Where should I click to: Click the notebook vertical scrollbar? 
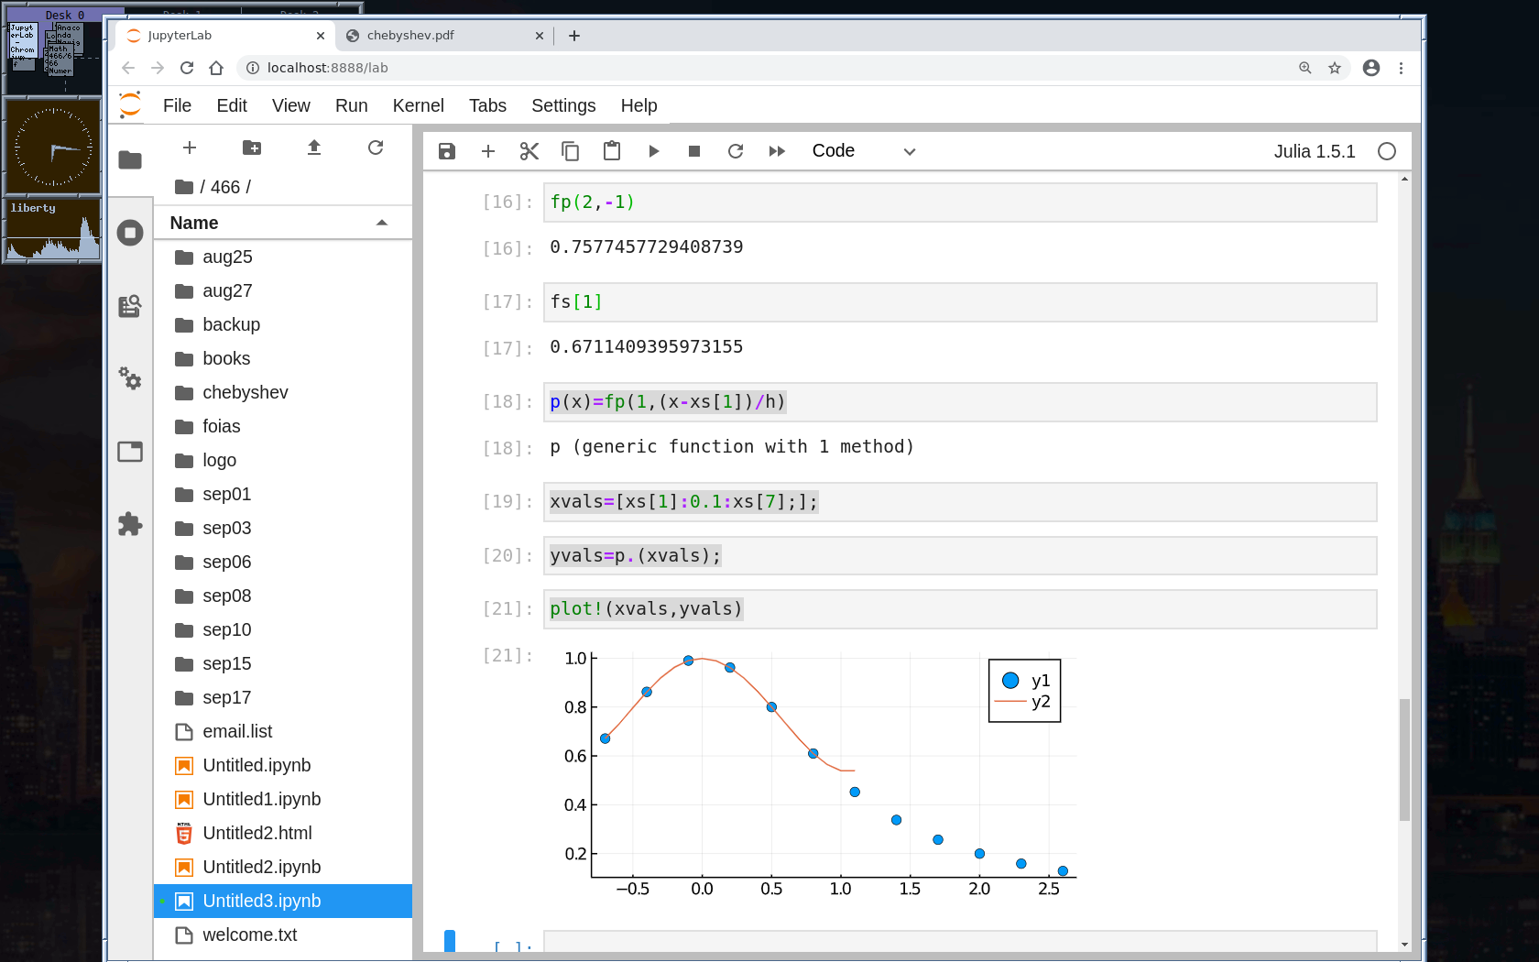pos(1404,760)
